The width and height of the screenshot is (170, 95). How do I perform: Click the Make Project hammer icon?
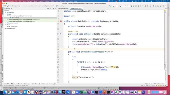tap(110, 6)
